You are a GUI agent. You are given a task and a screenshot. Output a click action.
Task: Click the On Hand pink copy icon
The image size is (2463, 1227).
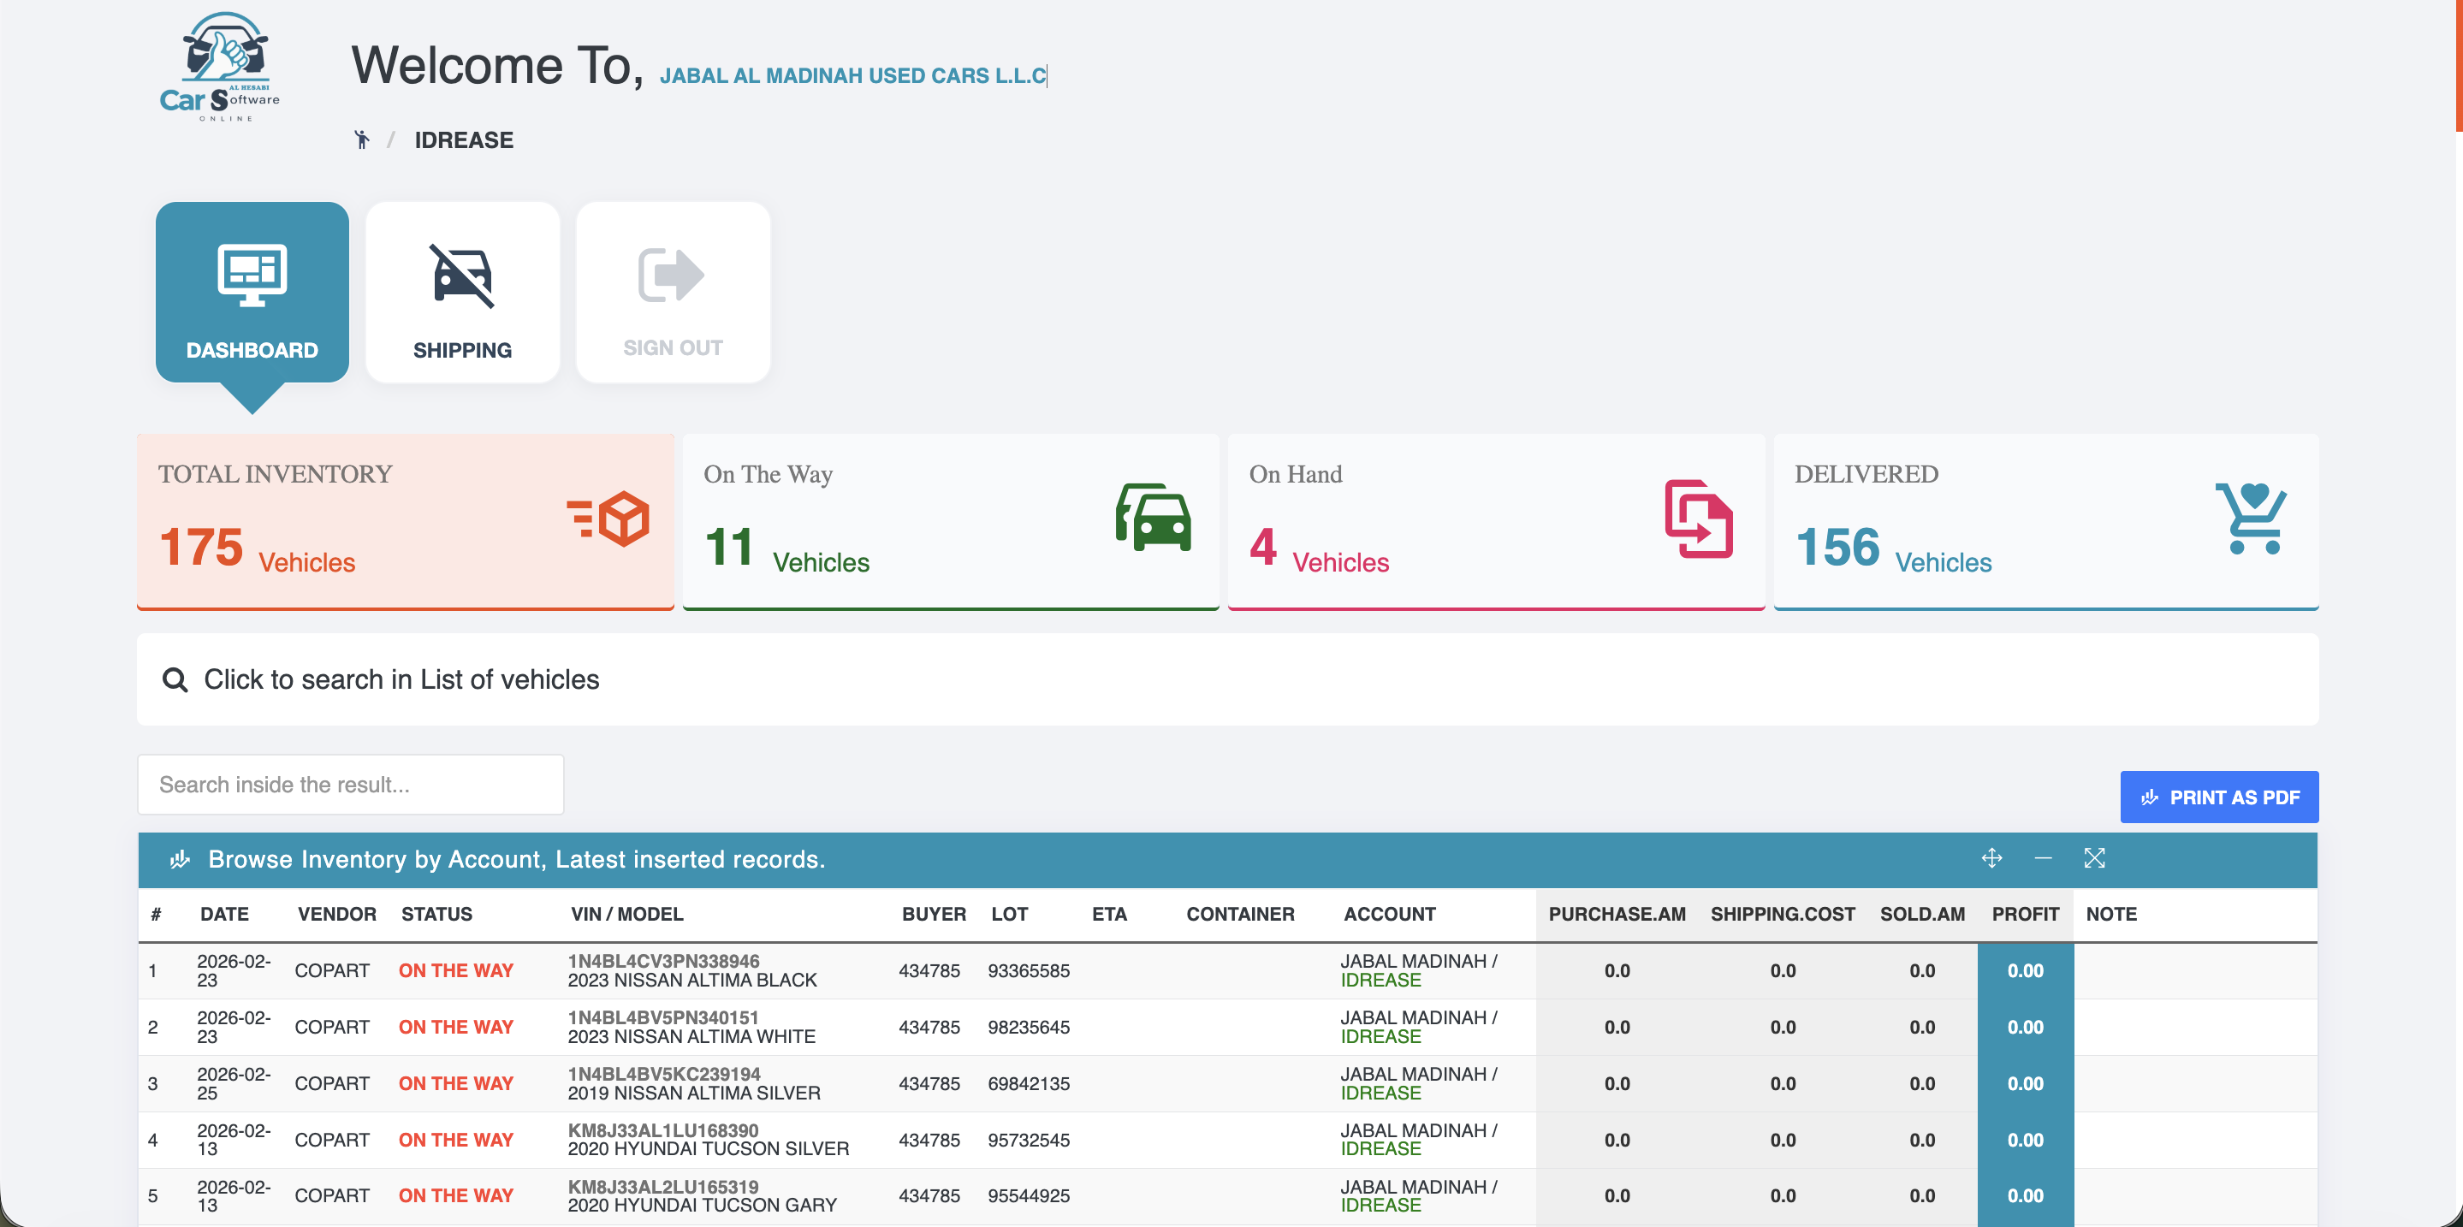(1699, 519)
